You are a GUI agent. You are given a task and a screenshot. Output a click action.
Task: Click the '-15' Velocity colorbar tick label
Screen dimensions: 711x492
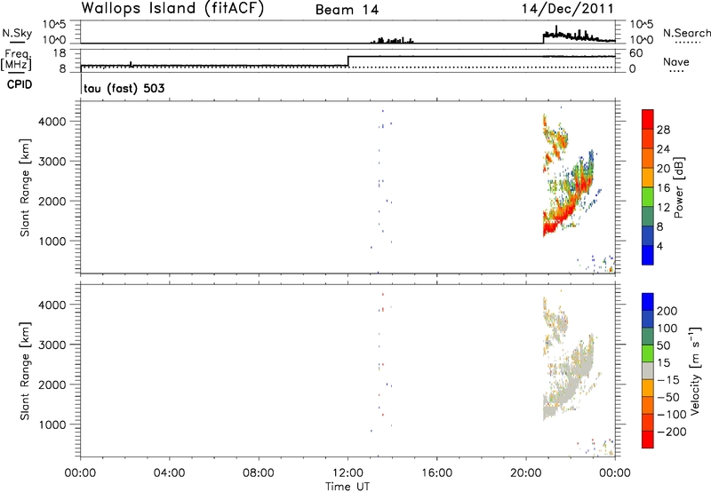(x=668, y=379)
